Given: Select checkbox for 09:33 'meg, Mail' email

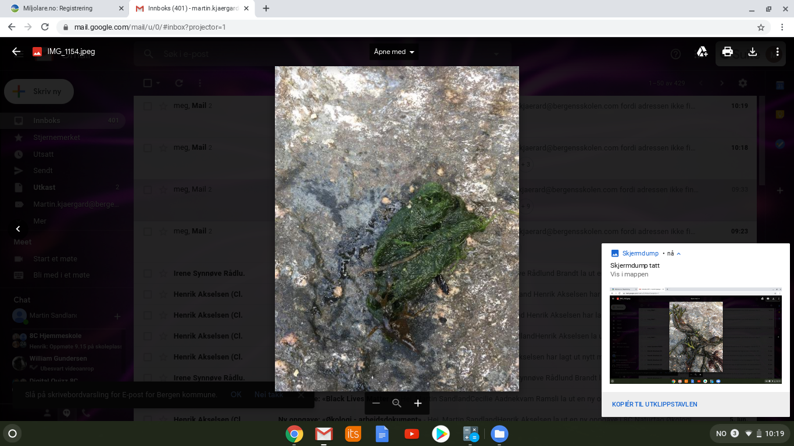Looking at the screenshot, I should click(x=148, y=190).
